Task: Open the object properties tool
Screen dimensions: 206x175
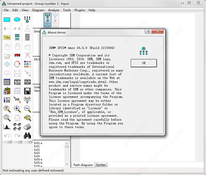Action: pyautogui.click(x=7, y=100)
